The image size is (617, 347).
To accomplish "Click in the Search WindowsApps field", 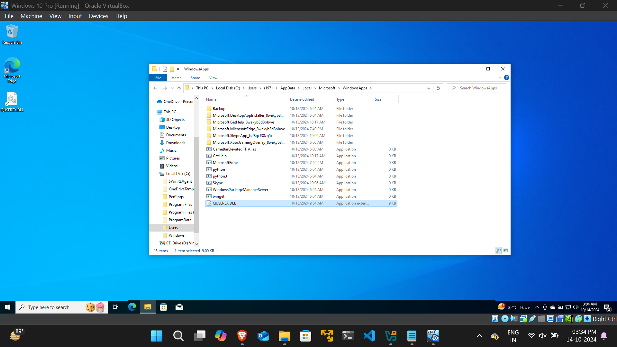I will (x=479, y=88).
